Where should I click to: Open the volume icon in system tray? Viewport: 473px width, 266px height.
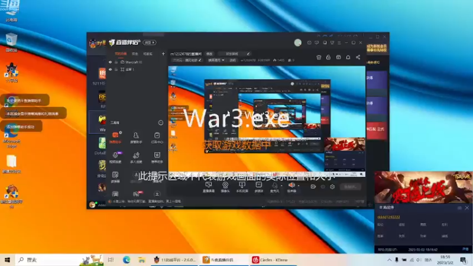pos(419,259)
